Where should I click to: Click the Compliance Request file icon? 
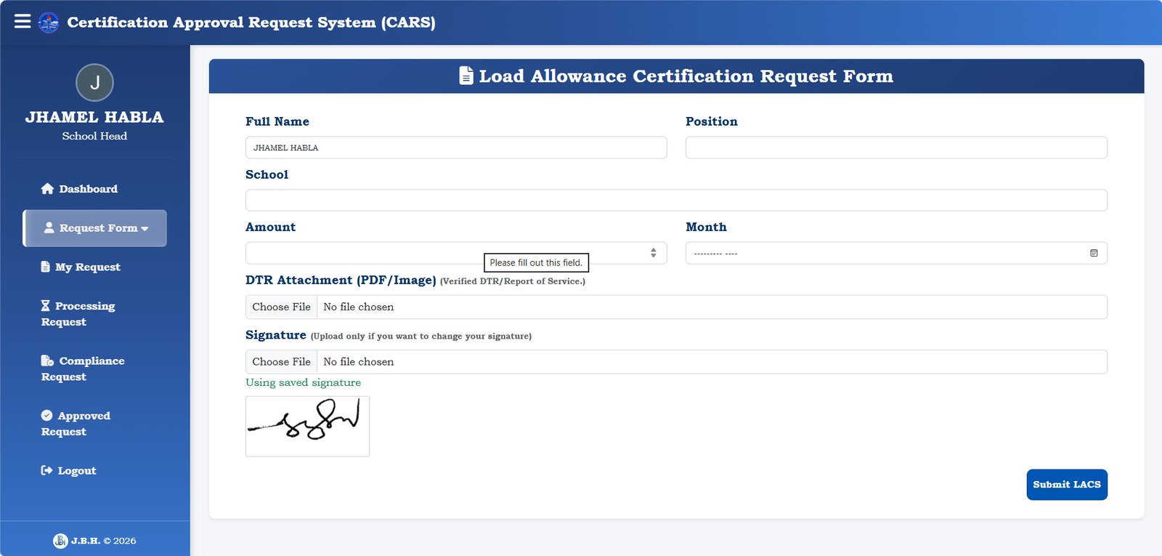click(47, 360)
